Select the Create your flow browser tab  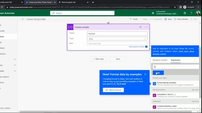(x=41, y=2)
